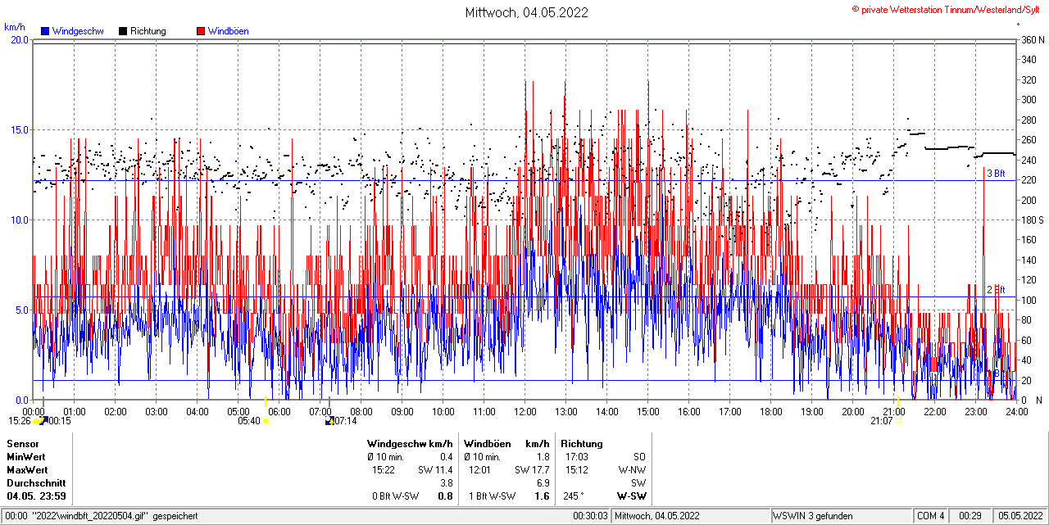Click the SW 17.7 max gust value

pyautogui.click(x=532, y=470)
